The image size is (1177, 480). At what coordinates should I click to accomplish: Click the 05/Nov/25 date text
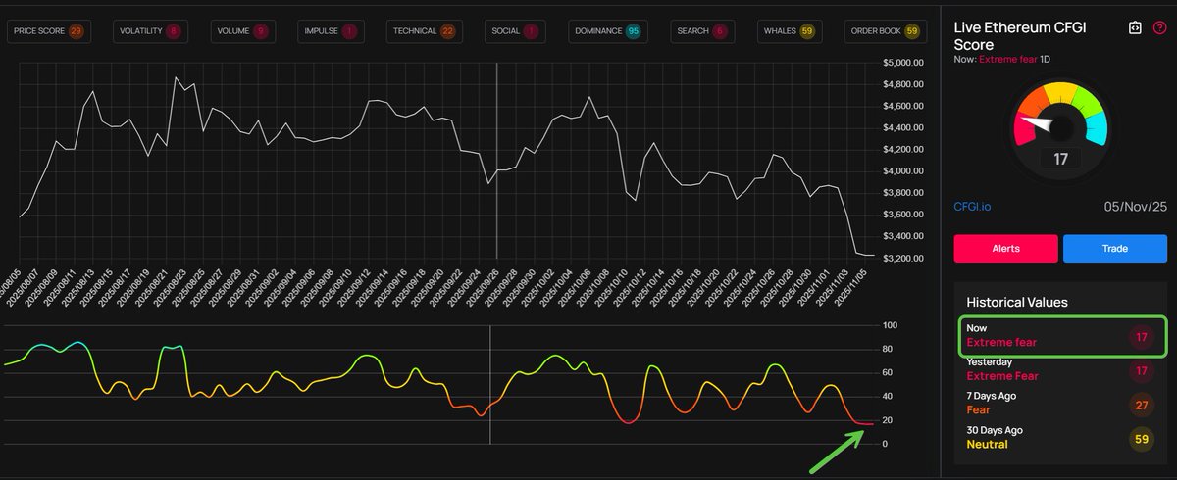1136,207
